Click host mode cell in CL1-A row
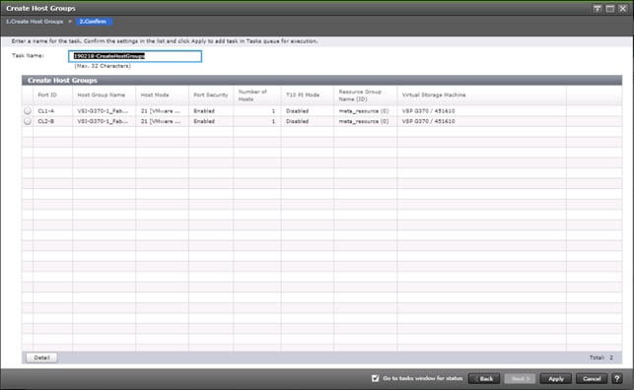The width and height of the screenshot is (634, 390). 162,110
